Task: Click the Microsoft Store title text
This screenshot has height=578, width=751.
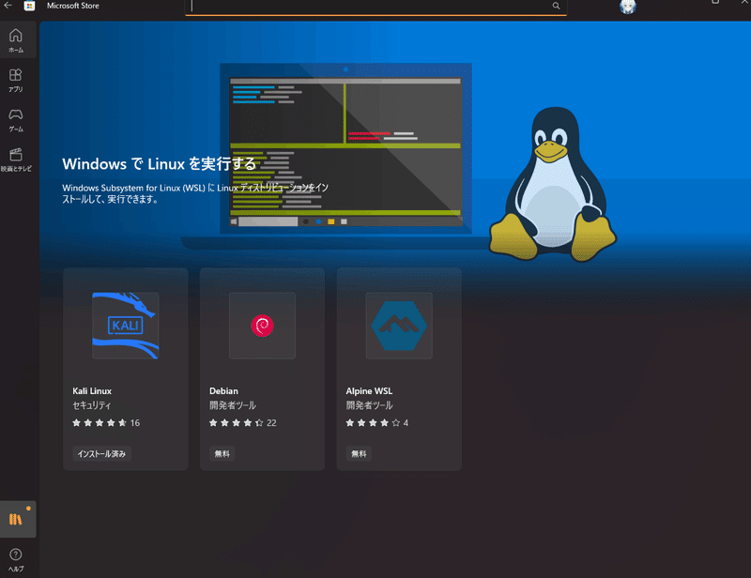Action: (73, 6)
